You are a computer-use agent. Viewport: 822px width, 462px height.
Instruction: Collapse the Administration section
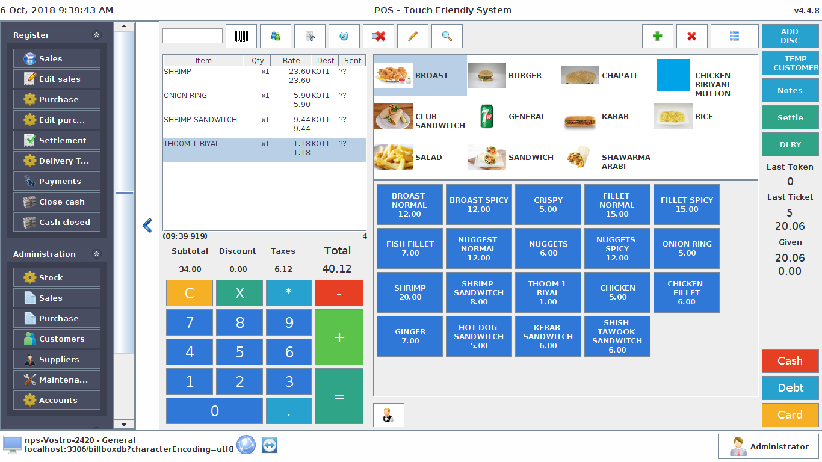point(97,254)
